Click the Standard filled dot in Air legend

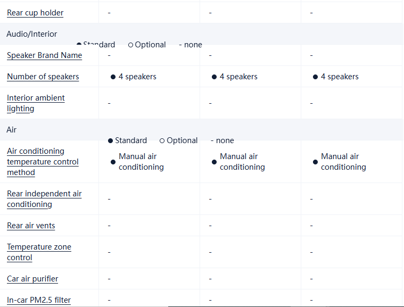(x=110, y=141)
